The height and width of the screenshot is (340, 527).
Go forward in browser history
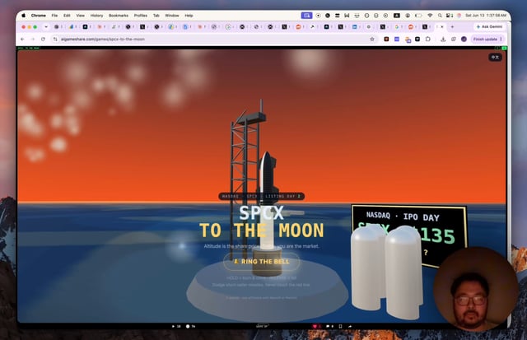click(33, 40)
